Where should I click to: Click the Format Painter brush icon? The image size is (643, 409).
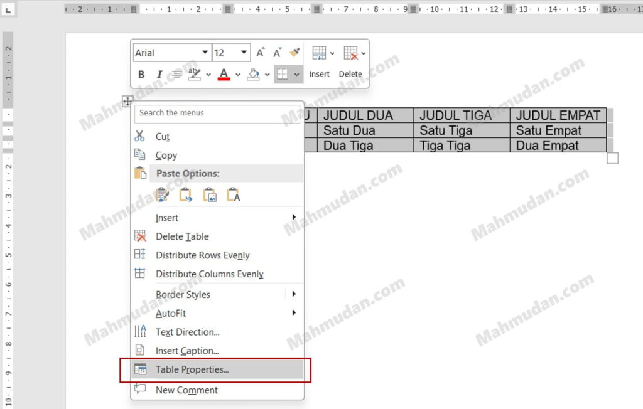click(294, 53)
